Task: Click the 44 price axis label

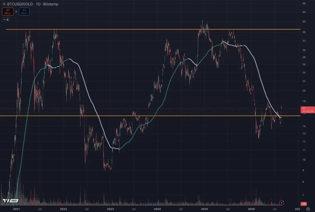Action: tap(304, 12)
